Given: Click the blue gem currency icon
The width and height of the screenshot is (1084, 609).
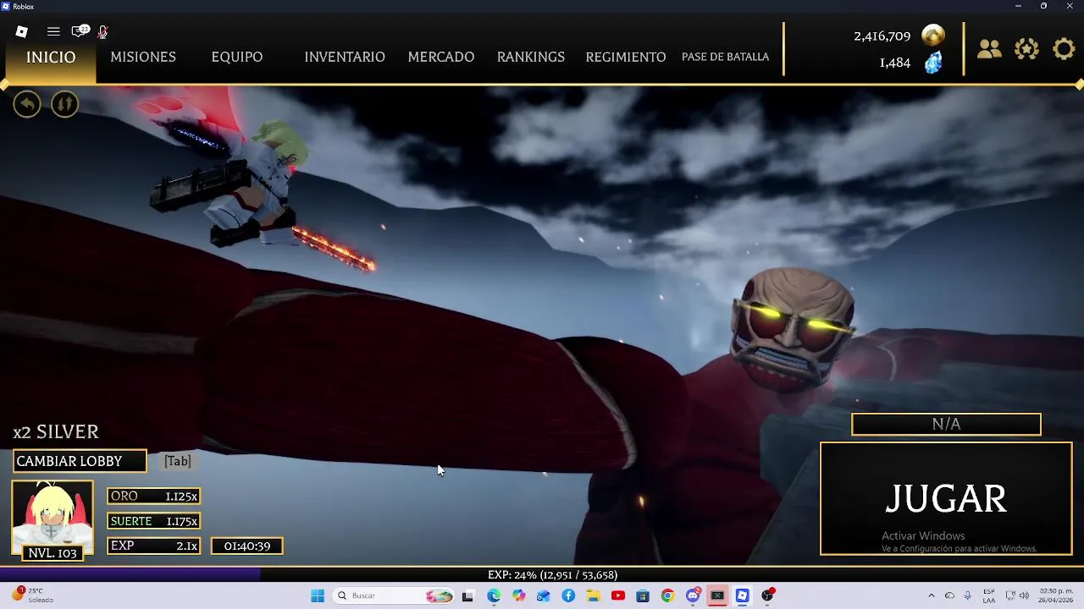Looking at the screenshot, I should [932, 63].
